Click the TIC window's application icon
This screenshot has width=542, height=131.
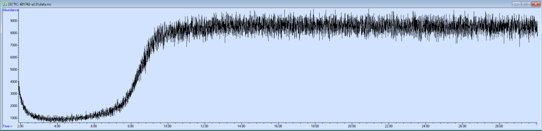pos(5,4)
